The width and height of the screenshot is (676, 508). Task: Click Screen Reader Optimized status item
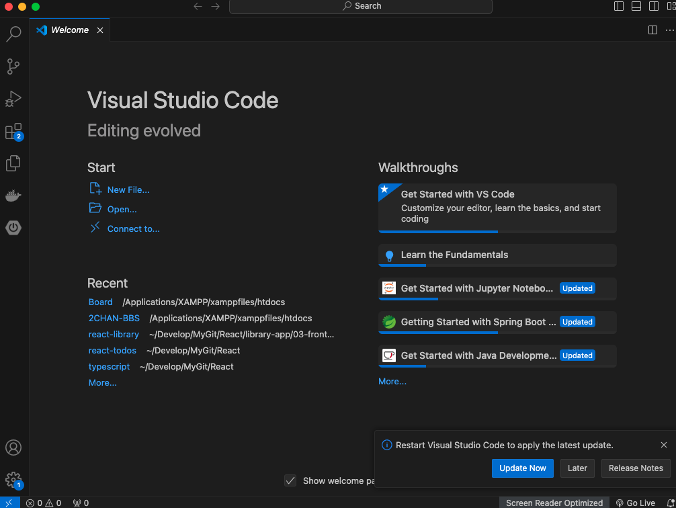[554, 503]
